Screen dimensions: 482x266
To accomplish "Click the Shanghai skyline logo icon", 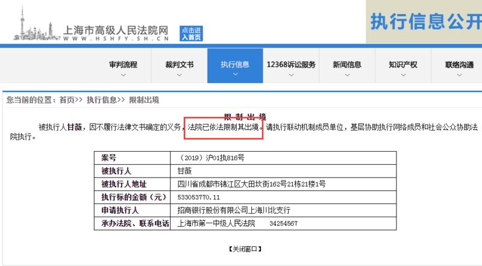I will (36, 24).
